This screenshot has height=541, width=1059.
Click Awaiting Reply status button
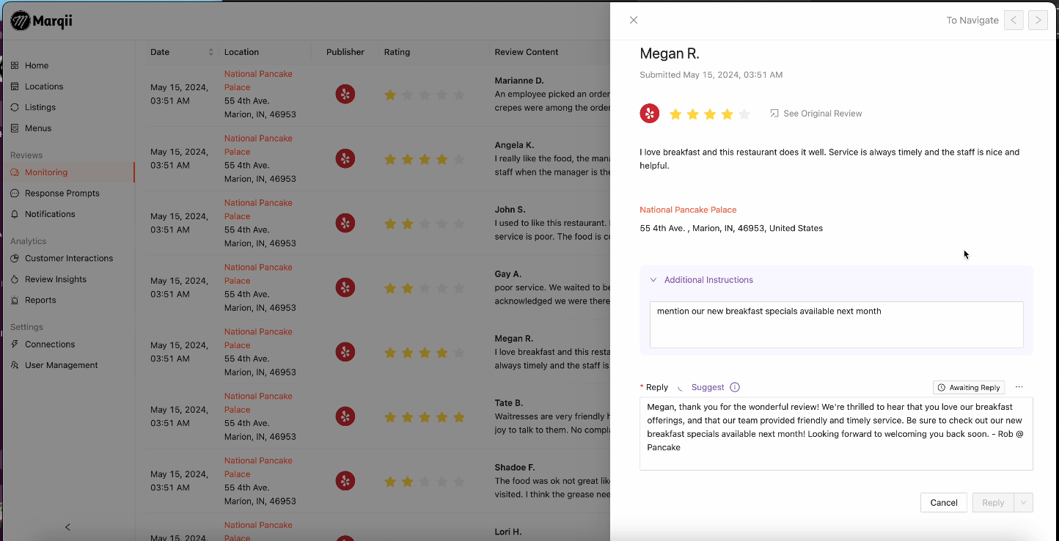pos(968,387)
